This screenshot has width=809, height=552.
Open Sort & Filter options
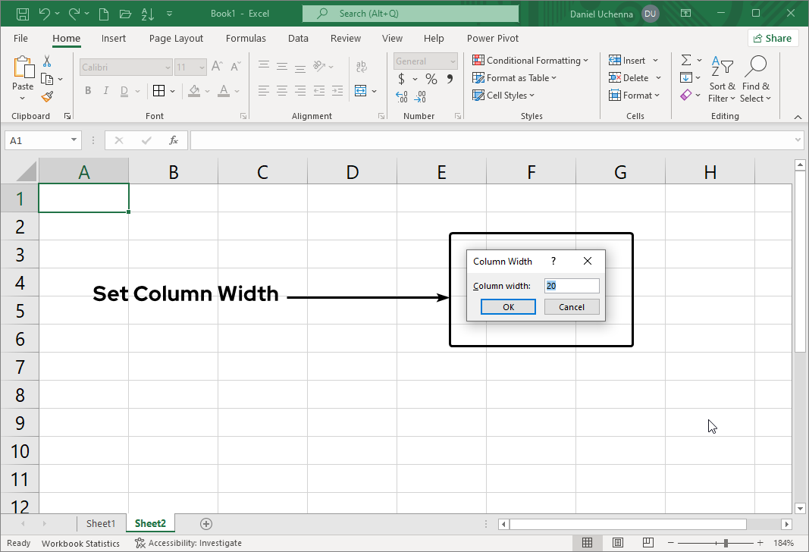click(721, 80)
